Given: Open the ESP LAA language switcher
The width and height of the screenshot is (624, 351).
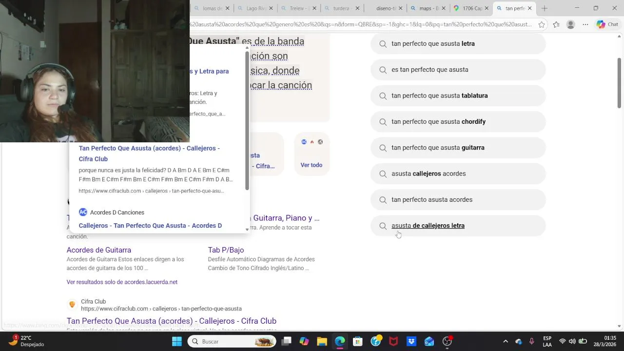Looking at the screenshot, I should (547, 341).
